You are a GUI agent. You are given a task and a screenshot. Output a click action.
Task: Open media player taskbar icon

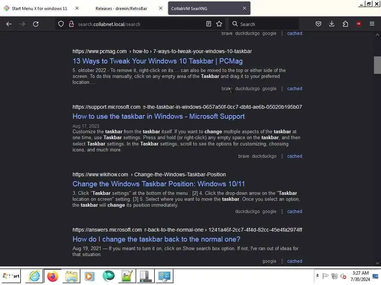(x=89, y=276)
